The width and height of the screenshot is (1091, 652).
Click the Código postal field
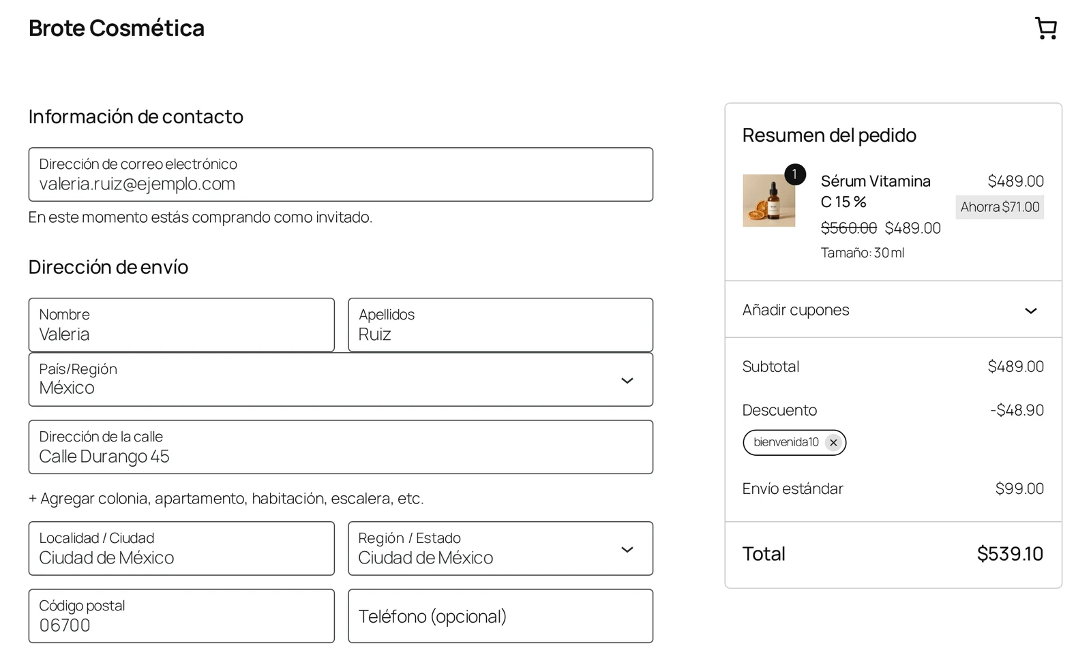(x=181, y=616)
